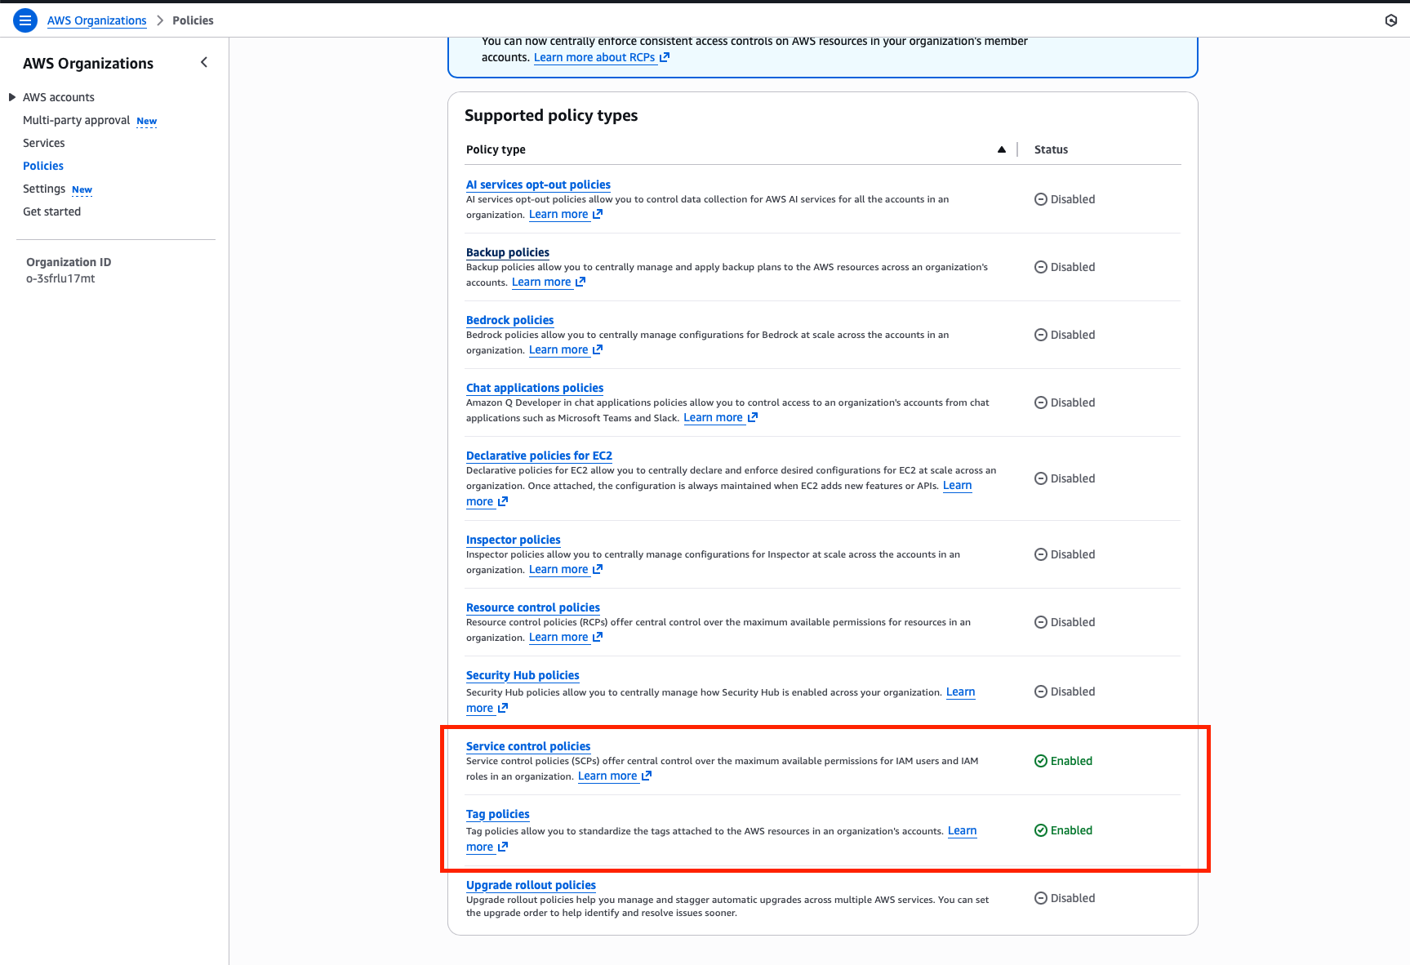Click the external link icon next to RCPs
The width and height of the screenshot is (1410, 965).
[x=665, y=57]
